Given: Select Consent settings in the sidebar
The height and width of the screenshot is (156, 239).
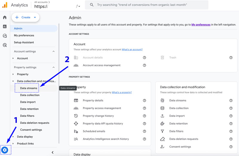Looking at the screenshot, I should [31, 130].
